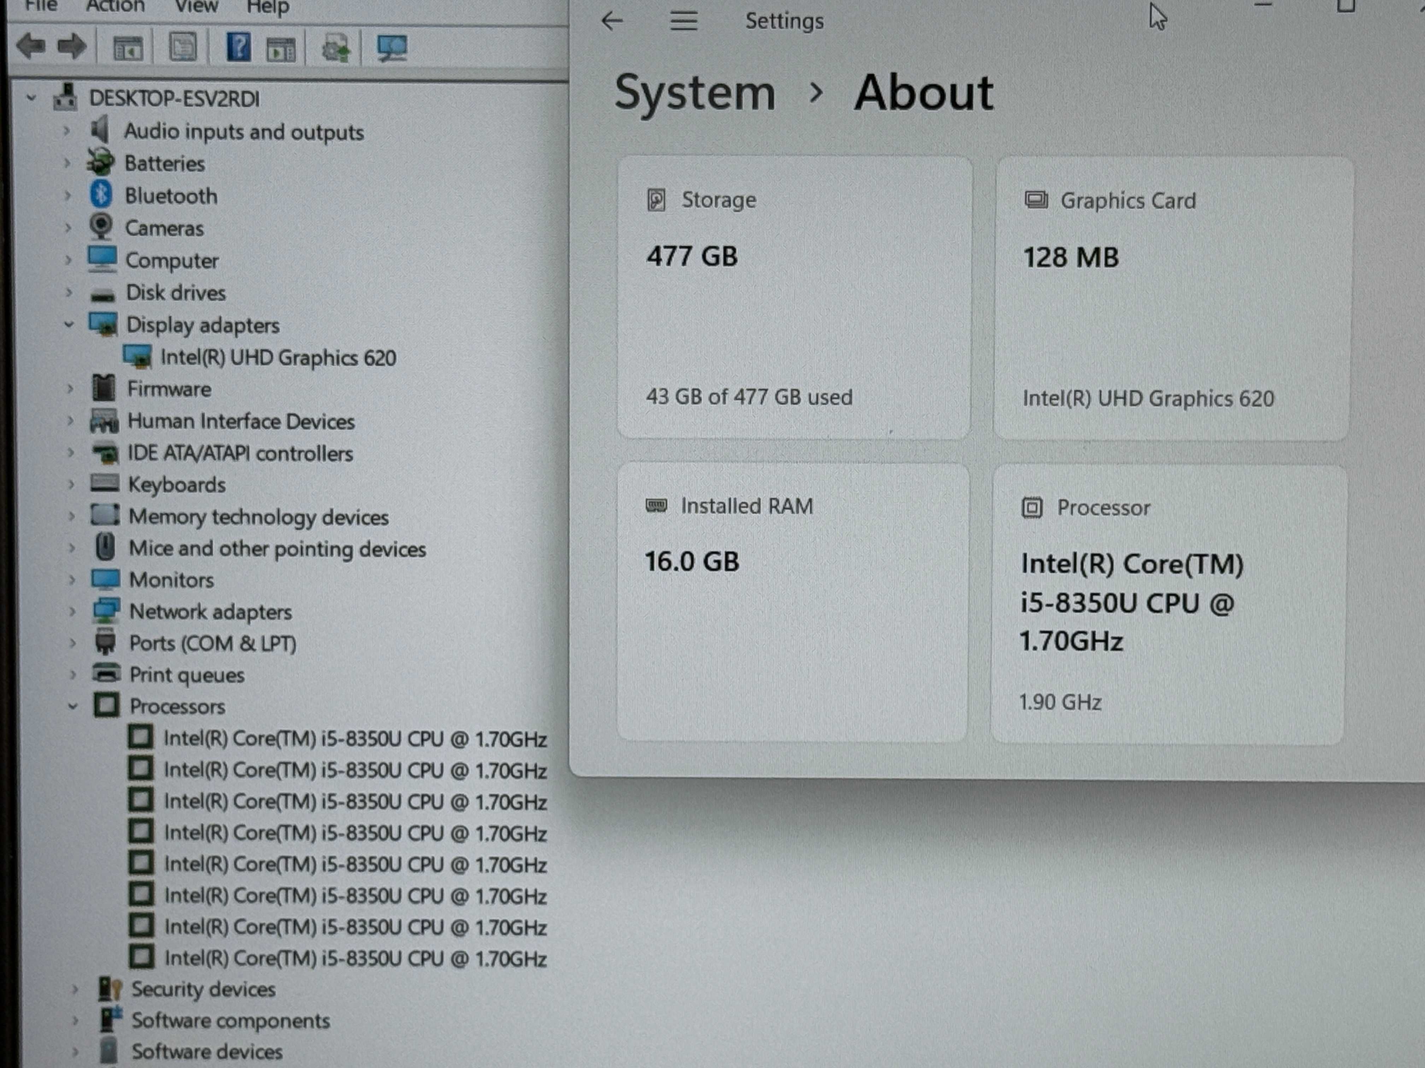The width and height of the screenshot is (1425, 1068).
Task: Collapse the DESKTOP-ESV2RDI root node
Action: click(x=31, y=99)
